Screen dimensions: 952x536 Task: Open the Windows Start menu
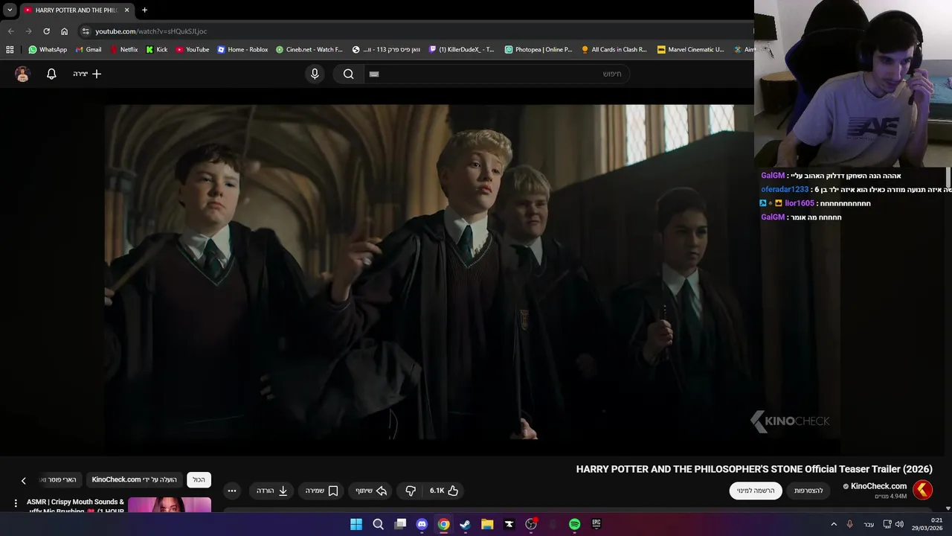[x=356, y=524]
